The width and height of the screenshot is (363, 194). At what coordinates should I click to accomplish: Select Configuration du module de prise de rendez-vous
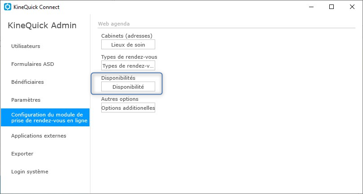pos(45,117)
